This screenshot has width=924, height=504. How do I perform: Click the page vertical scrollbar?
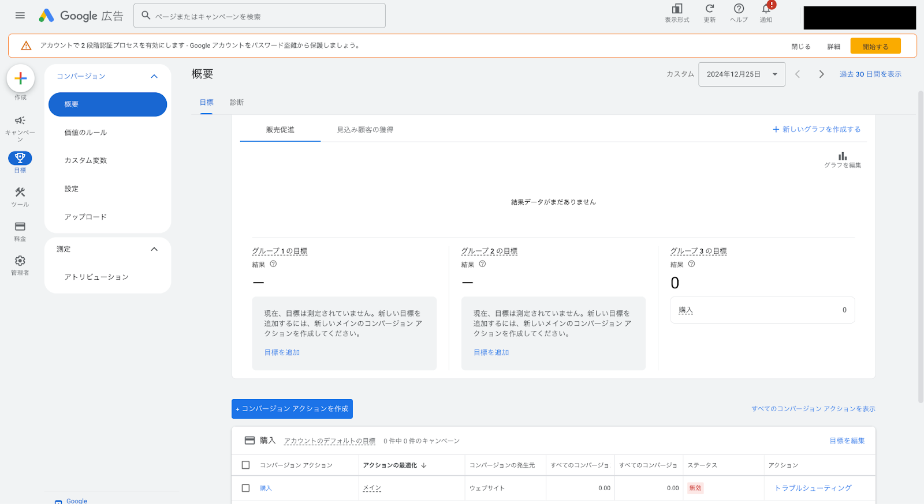pyautogui.click(x=921, y=247)
